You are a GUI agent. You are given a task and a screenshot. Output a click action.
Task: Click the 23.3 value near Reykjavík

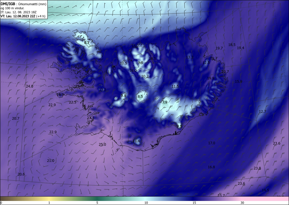[90, 118]
